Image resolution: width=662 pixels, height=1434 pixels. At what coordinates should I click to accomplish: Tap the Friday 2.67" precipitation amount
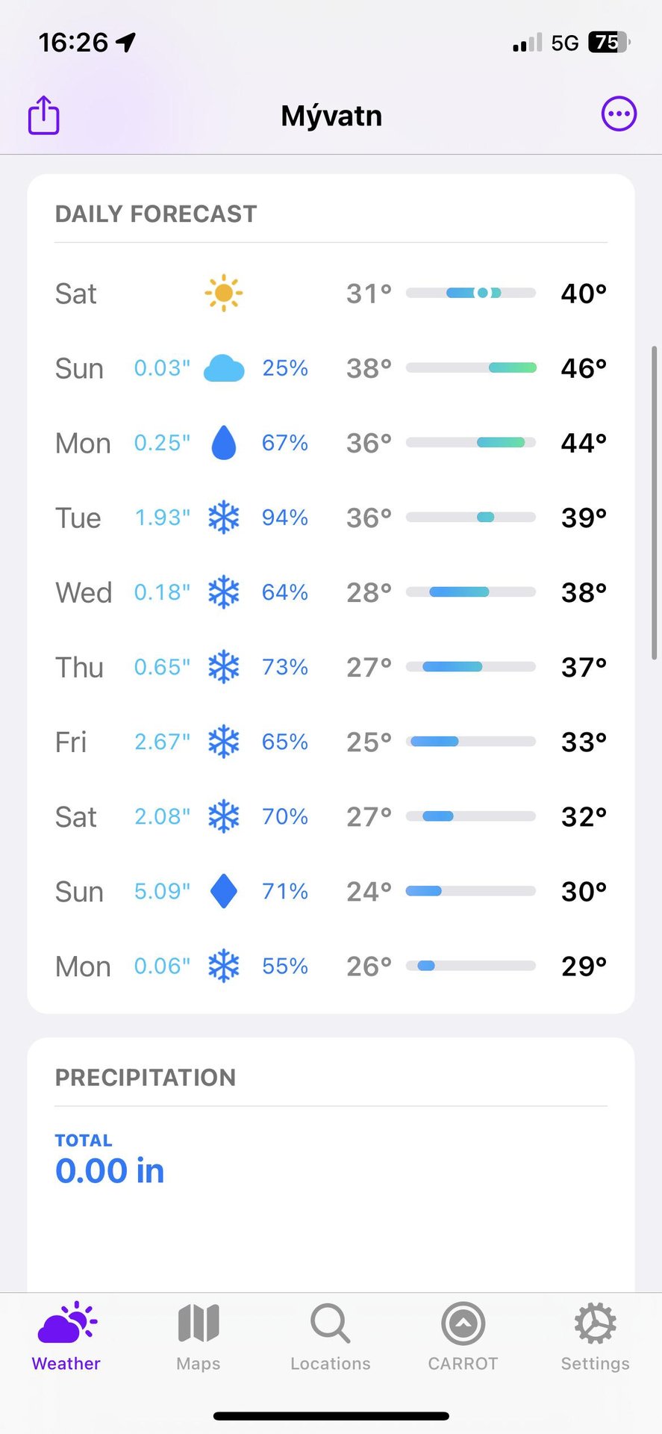click(x=162, y=742)
